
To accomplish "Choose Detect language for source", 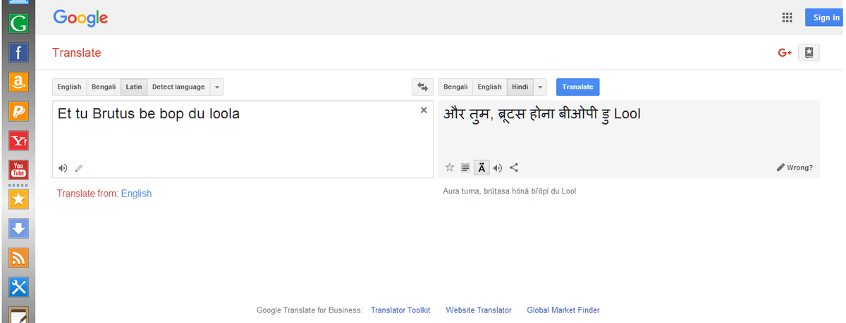I will click(x=178, y=87).
